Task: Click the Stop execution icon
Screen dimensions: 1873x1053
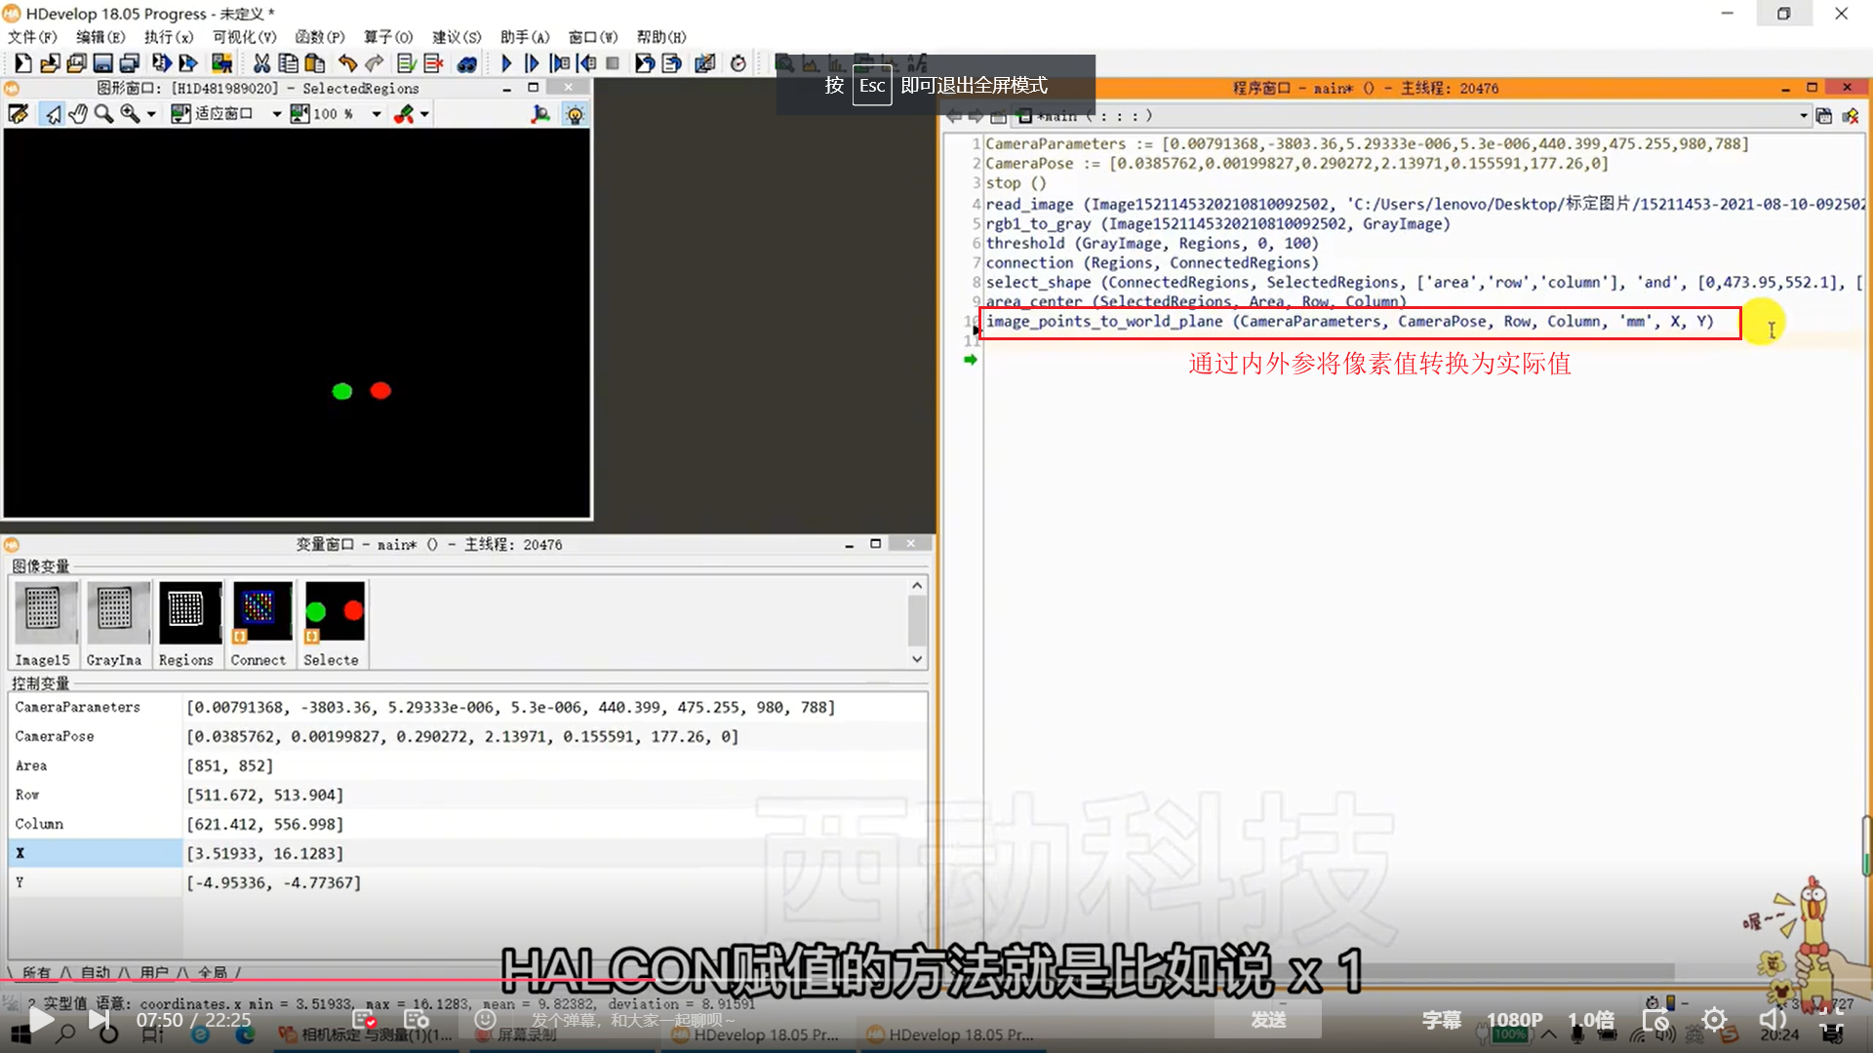Action: pos(613,62)
